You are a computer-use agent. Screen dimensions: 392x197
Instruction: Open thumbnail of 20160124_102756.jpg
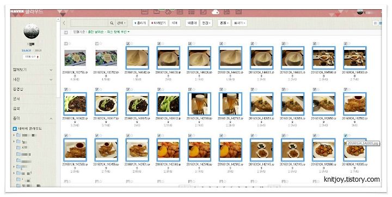pos(75,58)
